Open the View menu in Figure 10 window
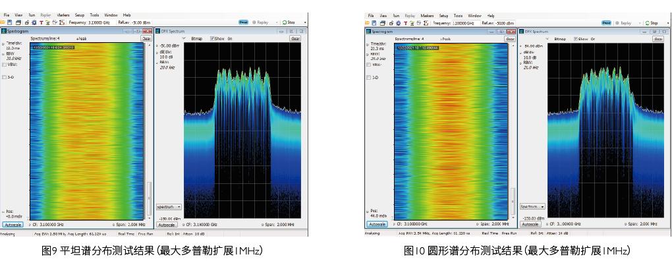This screenshot has height=265, width=672. (x=383, y=15)
